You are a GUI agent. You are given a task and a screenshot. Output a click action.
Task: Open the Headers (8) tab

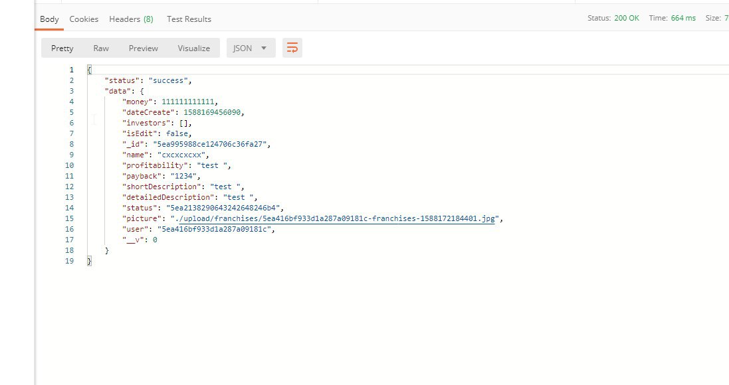coord(131,19)
